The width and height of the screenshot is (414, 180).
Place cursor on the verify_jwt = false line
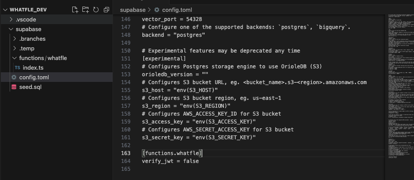(170, 161)
